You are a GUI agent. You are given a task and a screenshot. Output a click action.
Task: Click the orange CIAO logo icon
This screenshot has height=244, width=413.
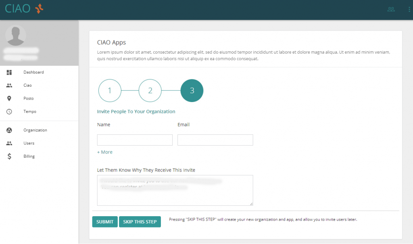pyautogui.click(x=40, y=8)
